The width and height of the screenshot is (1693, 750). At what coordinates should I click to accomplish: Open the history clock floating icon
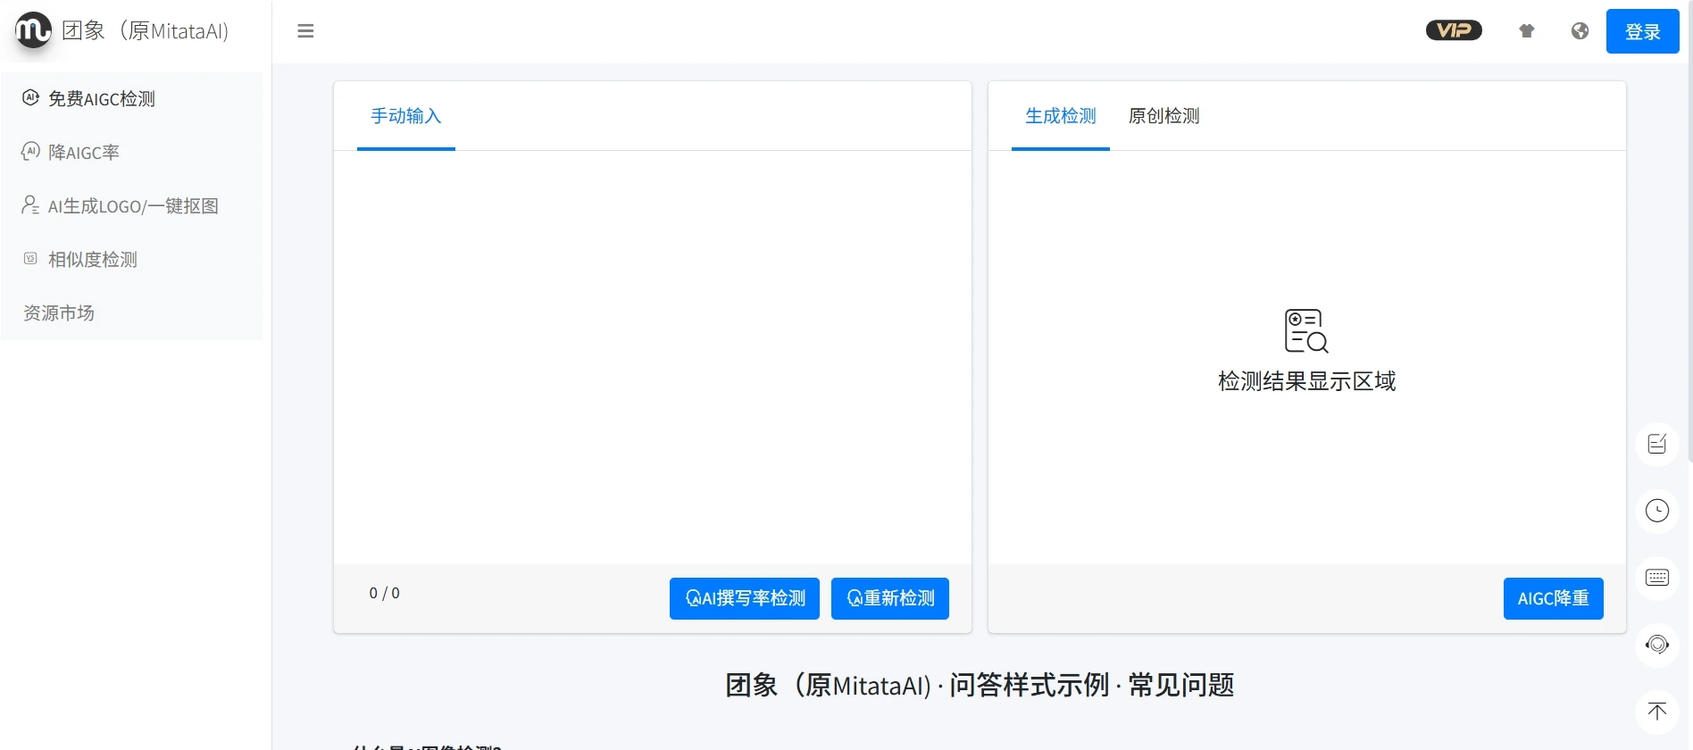[1657, 511]
